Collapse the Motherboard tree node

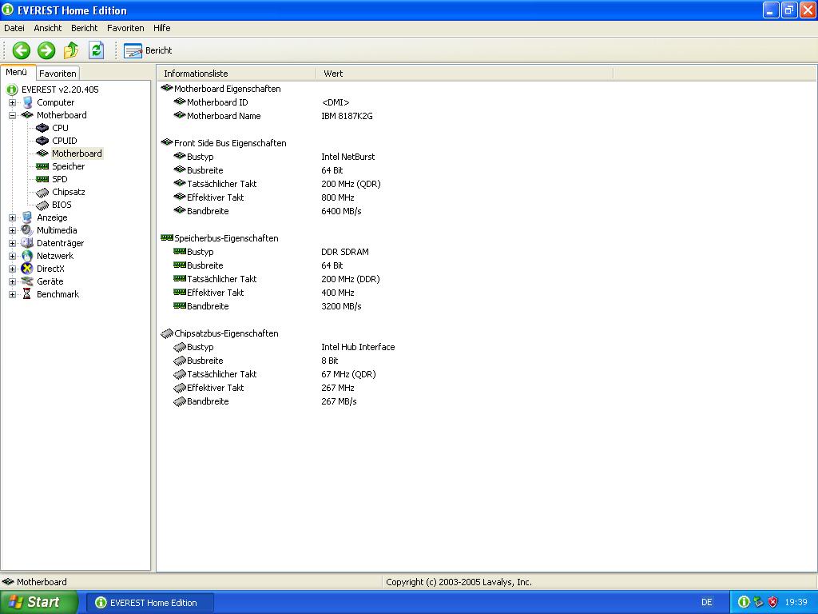(x=13, y=115)
